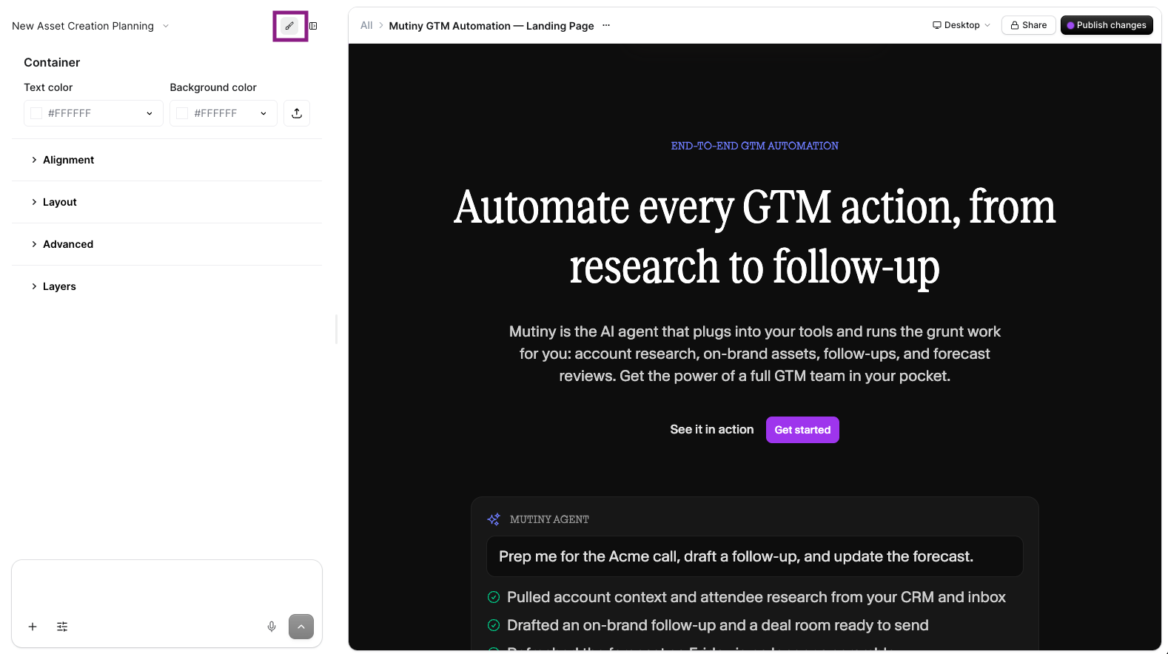Open the Background color dropdown
This screenshot has height=654, width=1168.
(x=263, y=113)
